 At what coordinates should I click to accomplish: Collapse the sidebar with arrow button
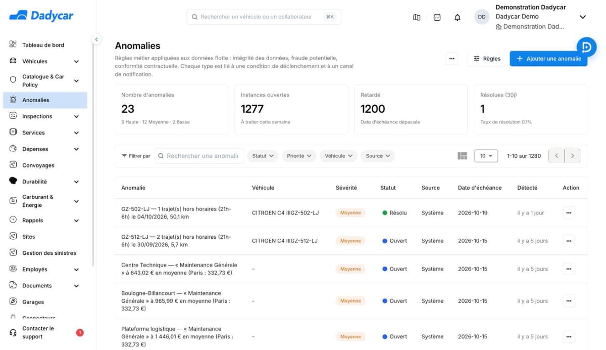[96, 39]
